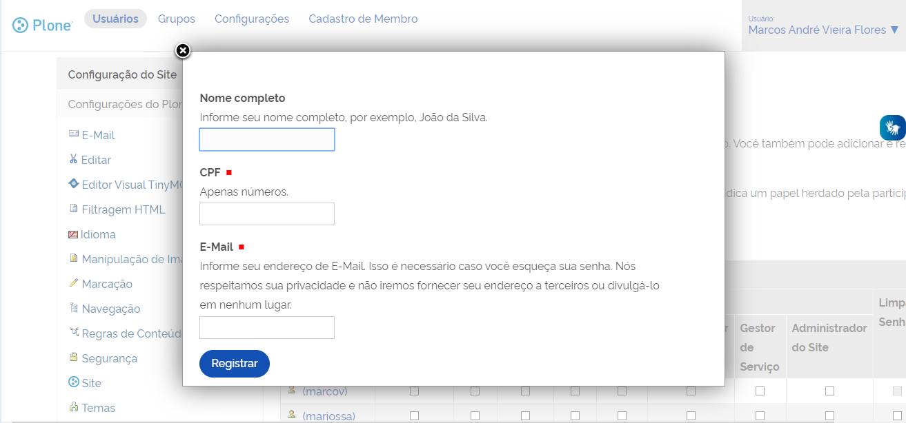Click the scissors icon next to Editar

pyautogui.click(x=73, y=159)
